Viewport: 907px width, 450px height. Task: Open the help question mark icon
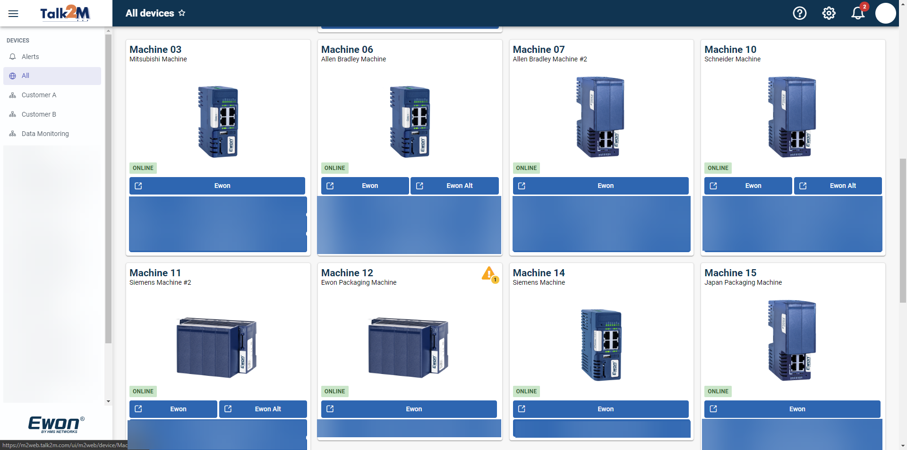pyautogui.click(x=799, y=13)
